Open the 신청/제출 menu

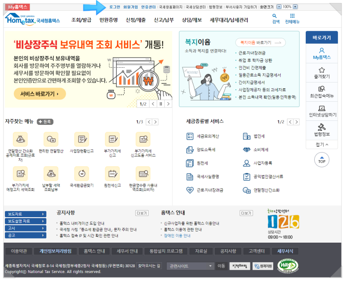(136, 20)
